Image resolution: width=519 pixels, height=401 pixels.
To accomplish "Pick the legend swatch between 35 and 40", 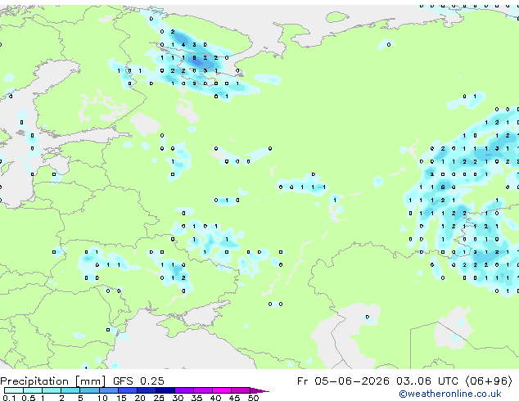I will [202, 390].
